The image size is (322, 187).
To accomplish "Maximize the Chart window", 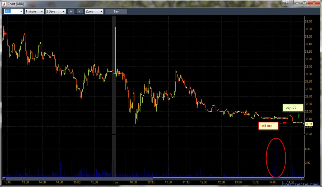I will (304, 3).
